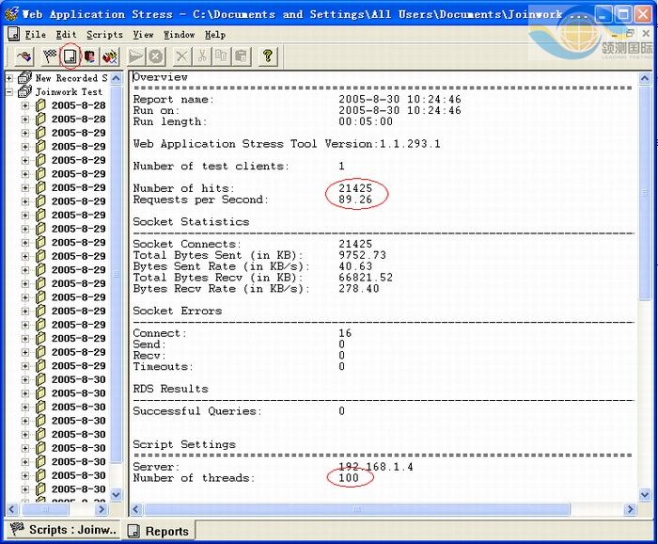Click the Overview heading in the report
658x544 pixels.
pos(161,77)
